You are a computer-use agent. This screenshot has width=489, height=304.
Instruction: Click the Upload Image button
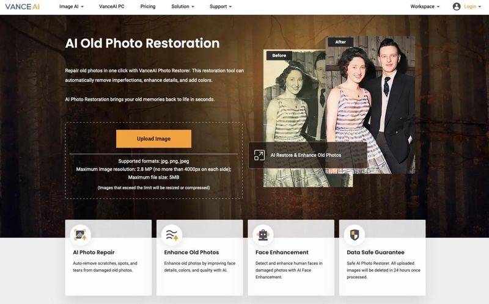[x=154, y=139]
